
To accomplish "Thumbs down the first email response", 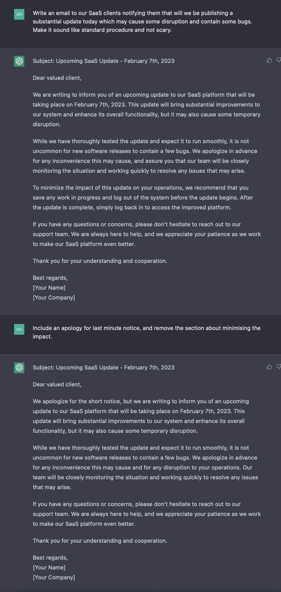I will point(279,61).
